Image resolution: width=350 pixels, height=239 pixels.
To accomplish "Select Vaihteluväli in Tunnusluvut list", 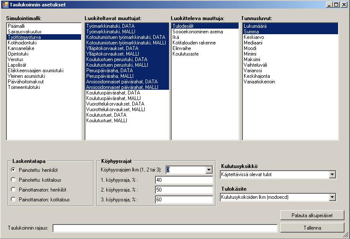I will coord(290,65).
